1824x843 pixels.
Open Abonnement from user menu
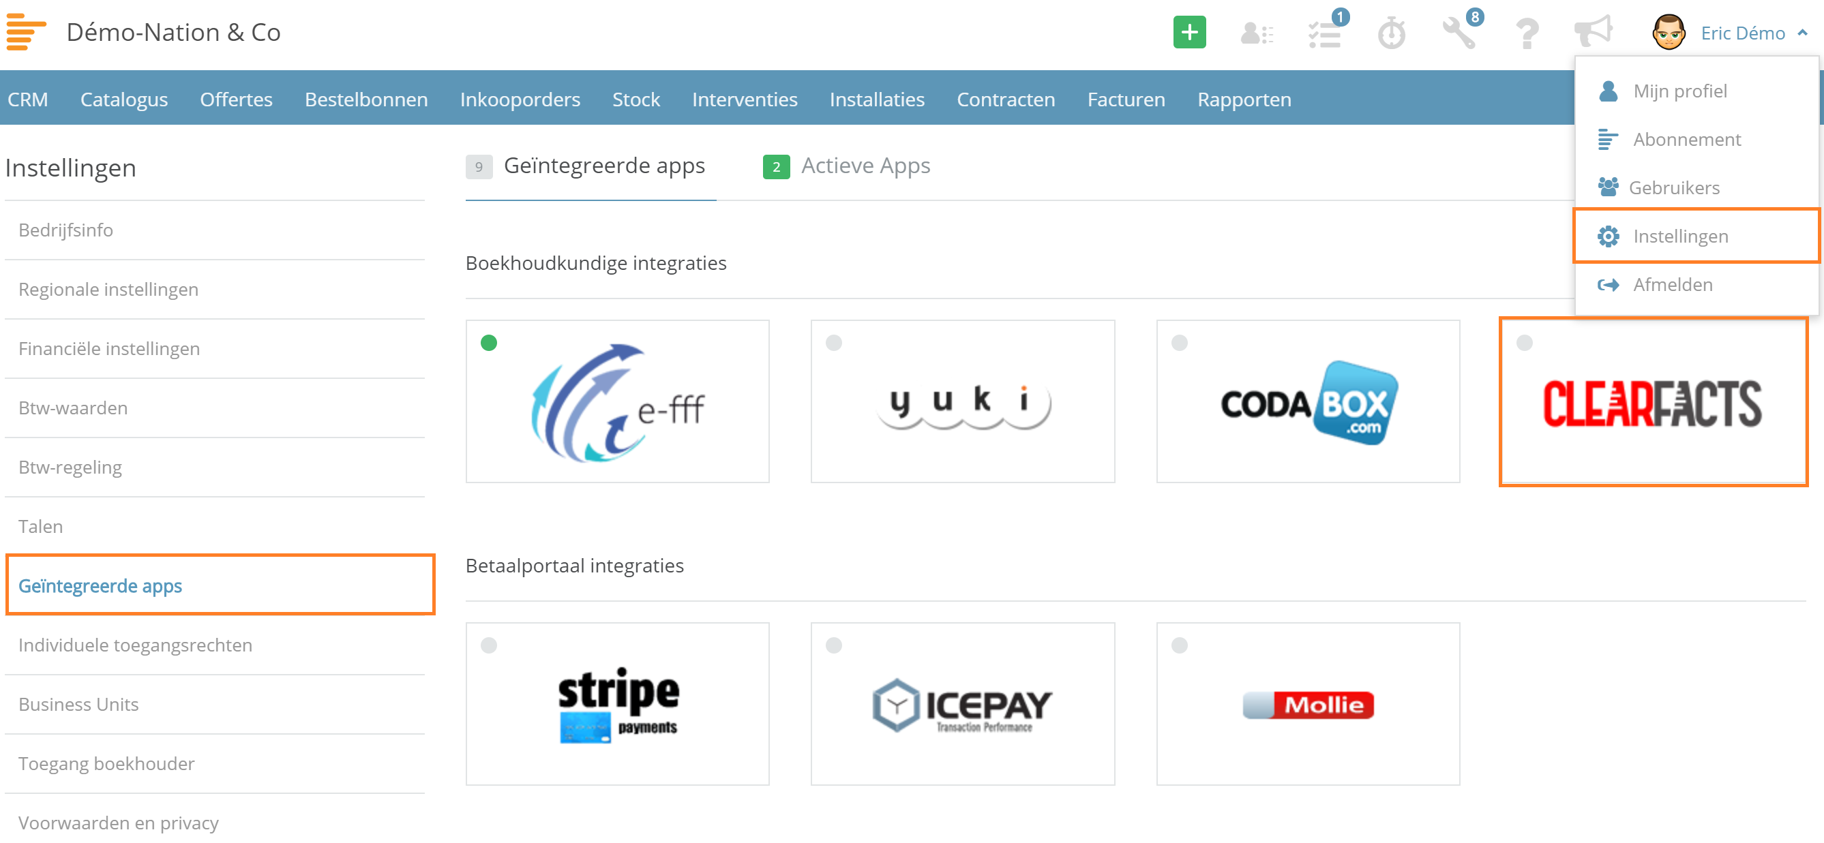point(1696,140)
